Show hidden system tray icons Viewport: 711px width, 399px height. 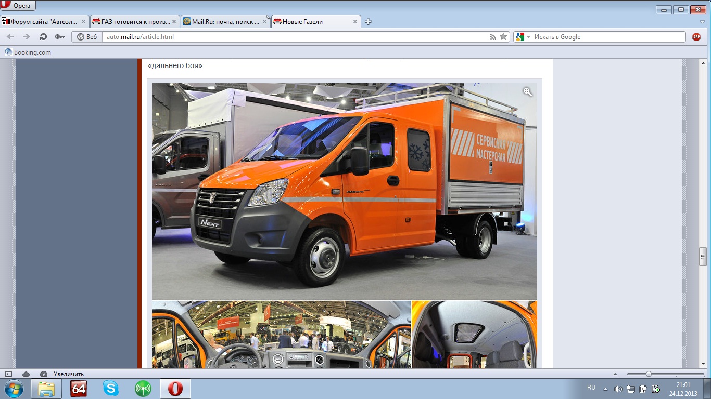click(x=605, y=389)
